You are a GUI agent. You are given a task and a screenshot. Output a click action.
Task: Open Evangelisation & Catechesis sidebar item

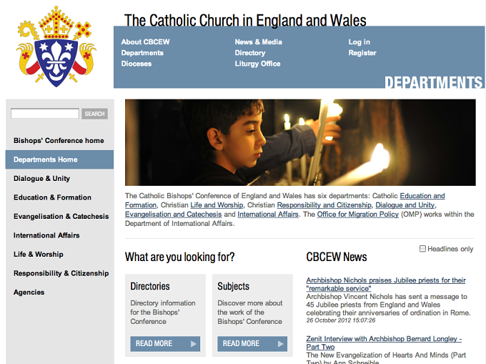(61, 216)
